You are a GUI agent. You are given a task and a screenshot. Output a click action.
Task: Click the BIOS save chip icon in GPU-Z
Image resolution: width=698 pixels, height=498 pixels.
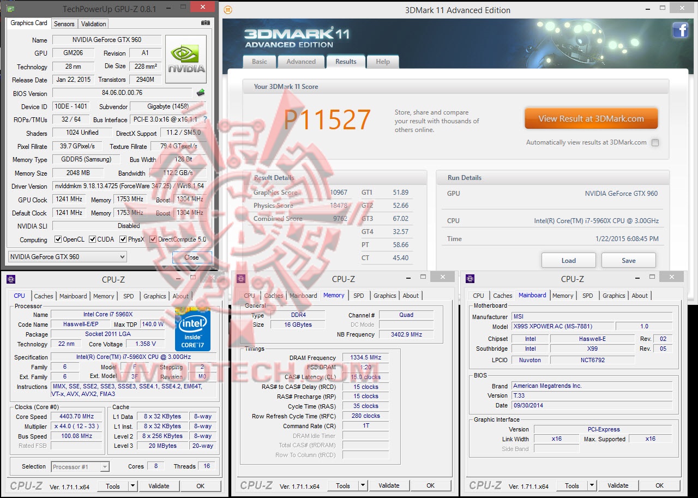click(x=201, y=93)
